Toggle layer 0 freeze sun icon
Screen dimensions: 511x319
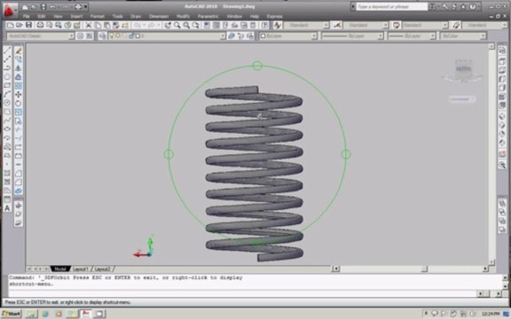tap(118, 35)
